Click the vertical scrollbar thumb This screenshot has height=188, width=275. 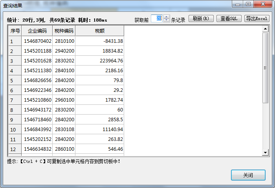click(265, 68)
